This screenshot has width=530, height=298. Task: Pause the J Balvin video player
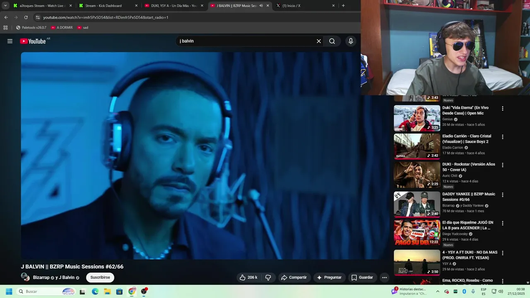205,156
